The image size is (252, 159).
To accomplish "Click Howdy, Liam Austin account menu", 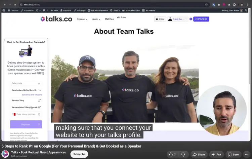I will 232,10.
